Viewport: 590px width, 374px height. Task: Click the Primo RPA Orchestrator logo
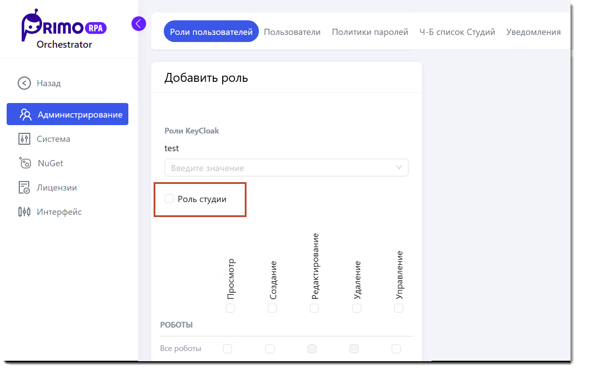pos(64,31)
